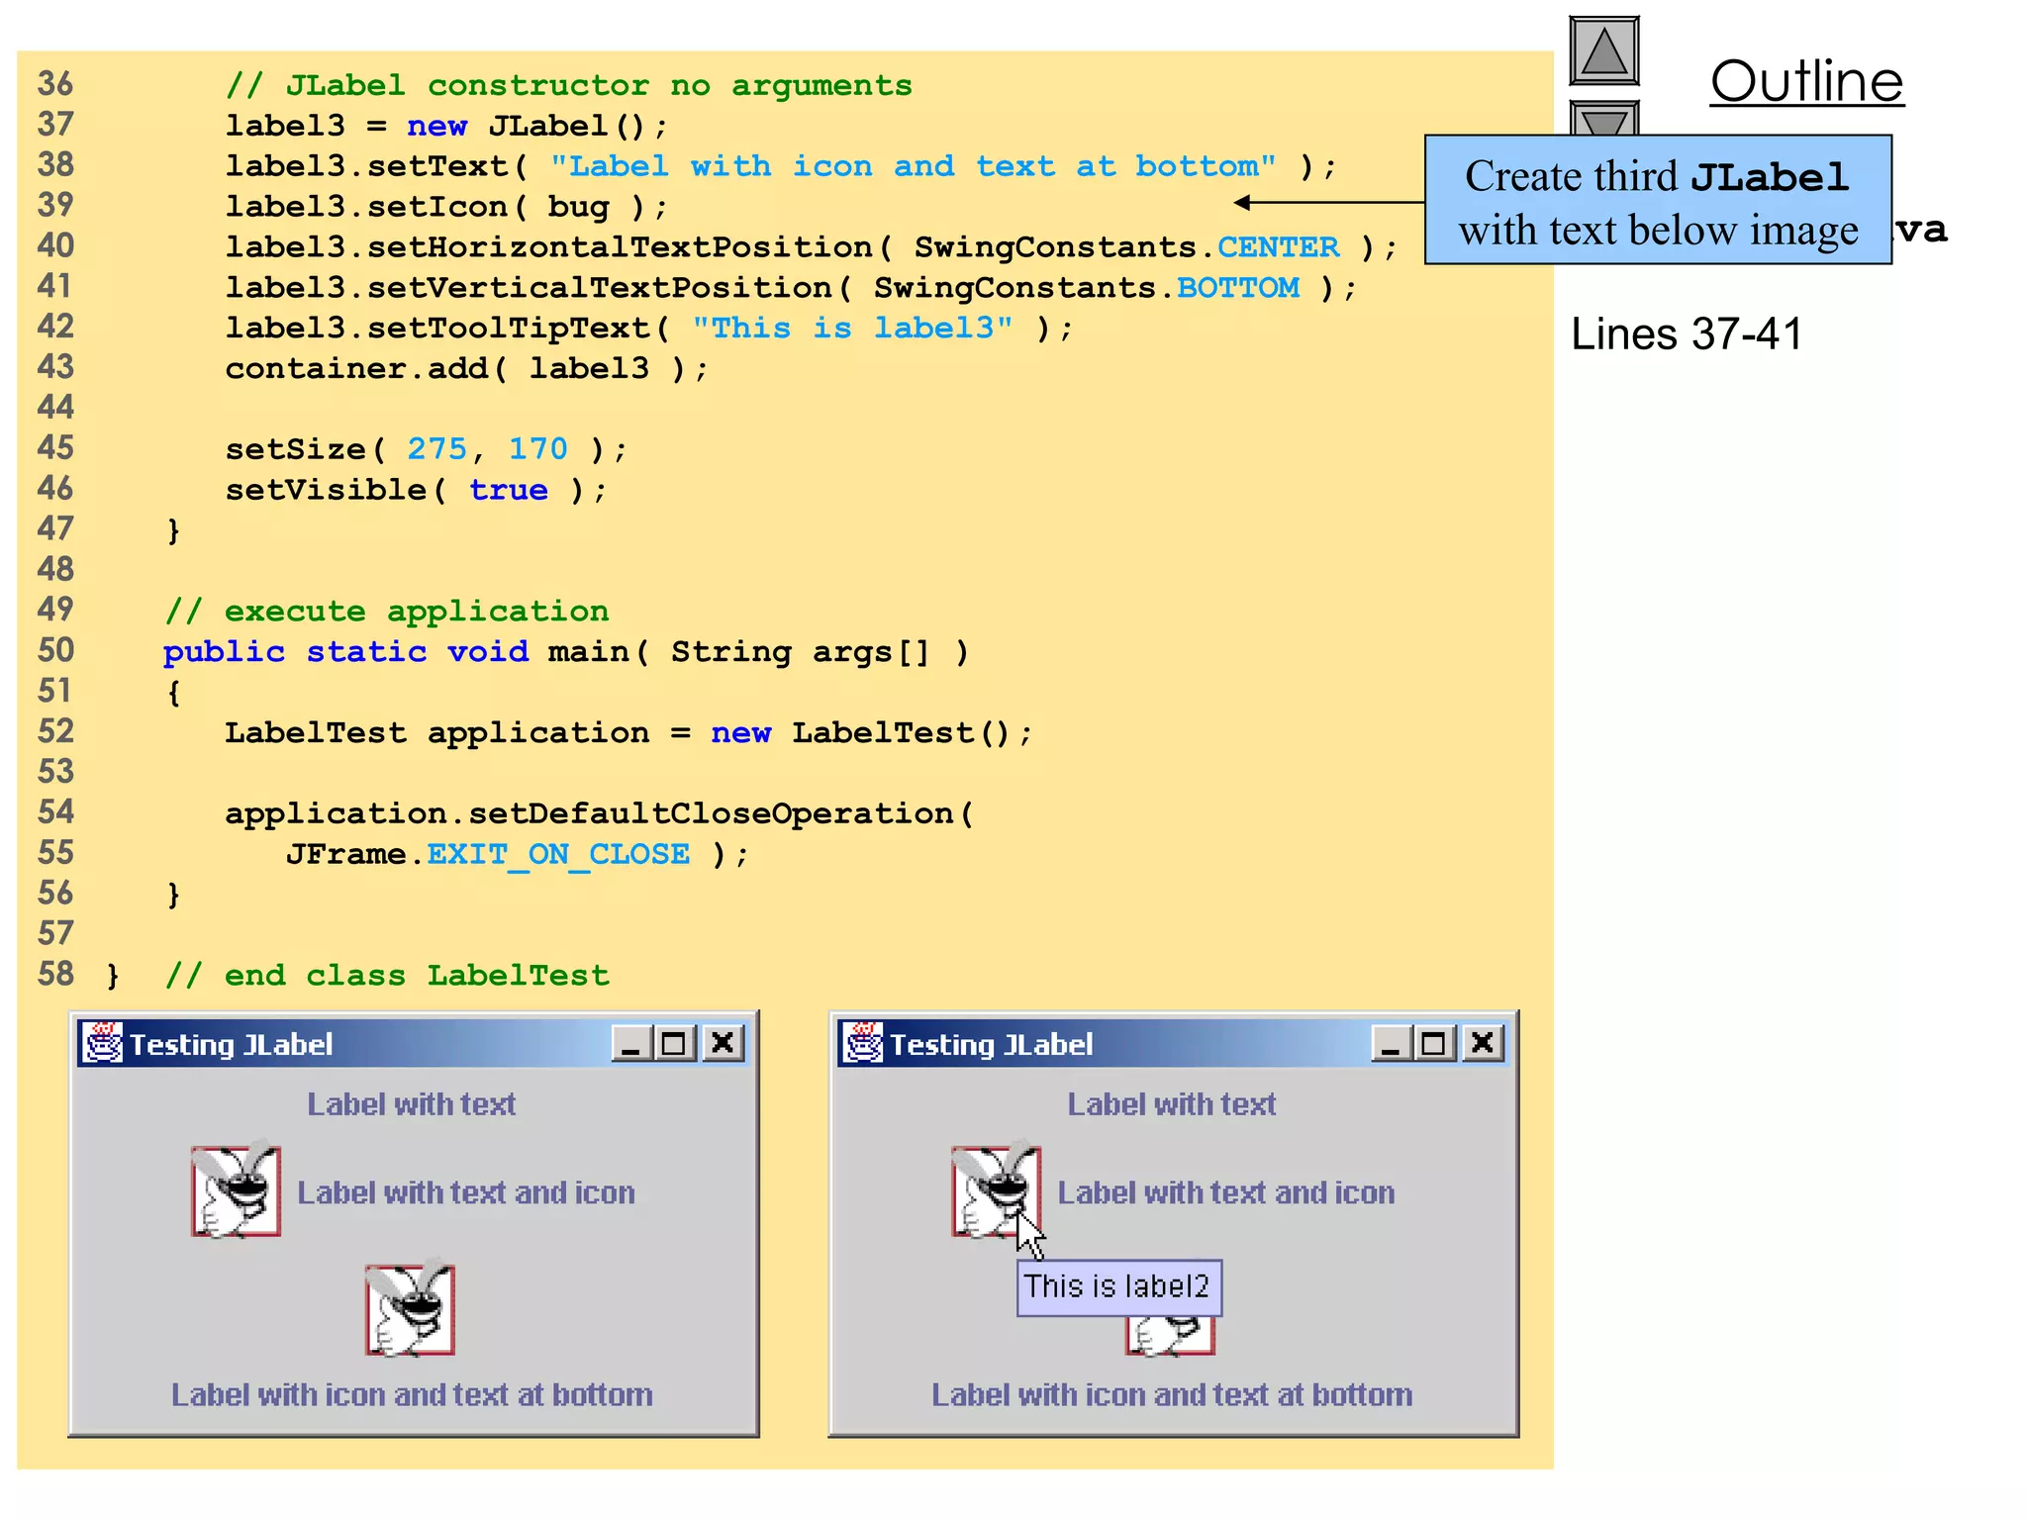Click the 'This is label2' tooltip

[x=1118, y=1286]
